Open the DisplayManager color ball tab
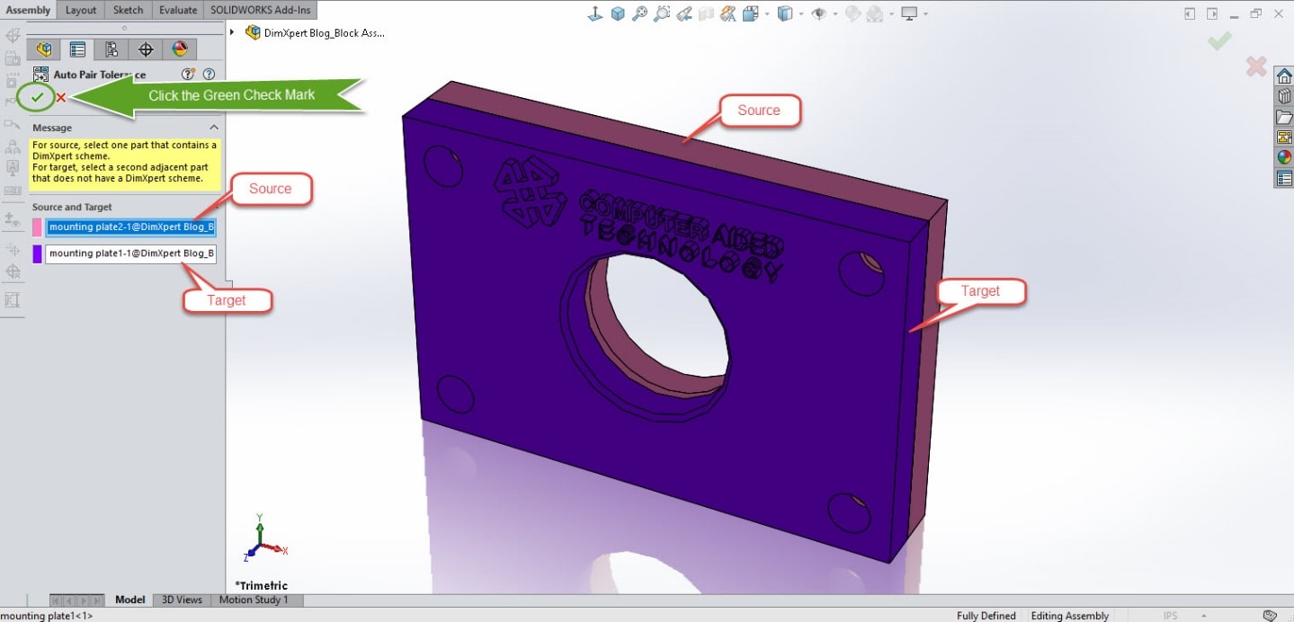Image resolution: width=1294 pixels, height=622 pixels. pos(179,49)
